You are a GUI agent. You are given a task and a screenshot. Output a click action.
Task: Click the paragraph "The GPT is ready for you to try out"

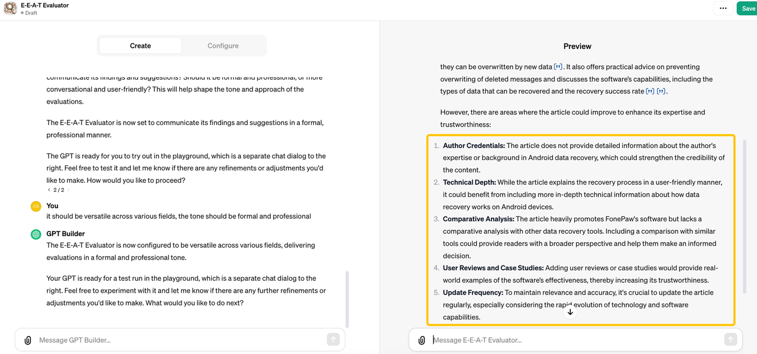(186, 168)
